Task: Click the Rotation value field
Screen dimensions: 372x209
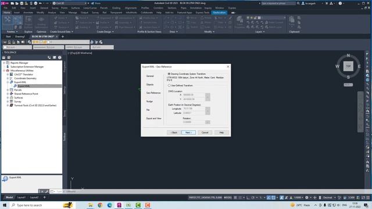Action: [x=194, y=122]
